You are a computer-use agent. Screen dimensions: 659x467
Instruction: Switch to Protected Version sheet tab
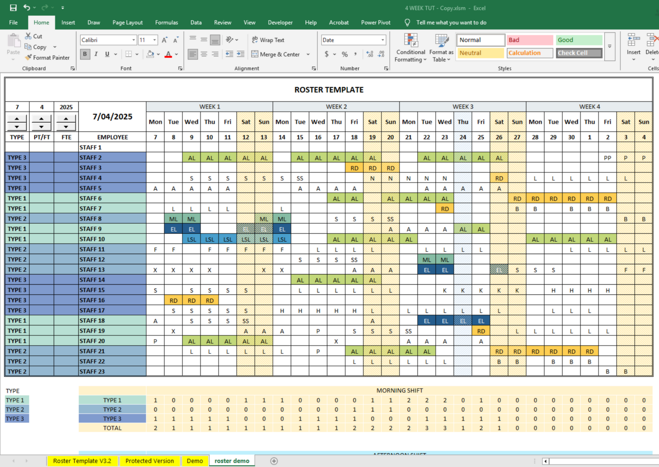(149, 461)
